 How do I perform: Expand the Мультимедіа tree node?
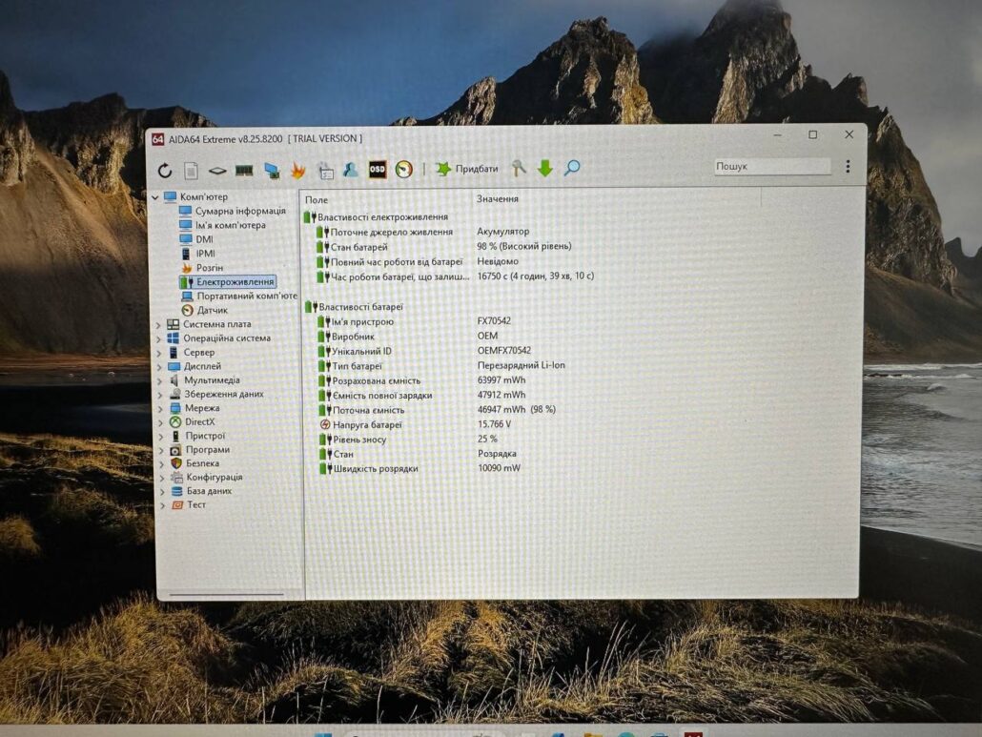click(159, 380)
